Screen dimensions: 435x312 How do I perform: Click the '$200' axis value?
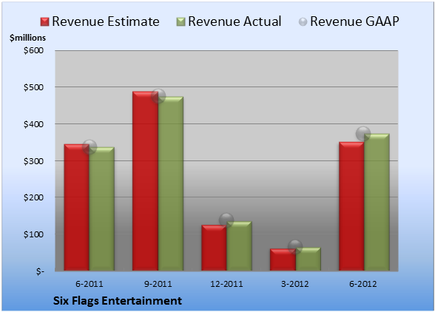[x=33, y=197]
